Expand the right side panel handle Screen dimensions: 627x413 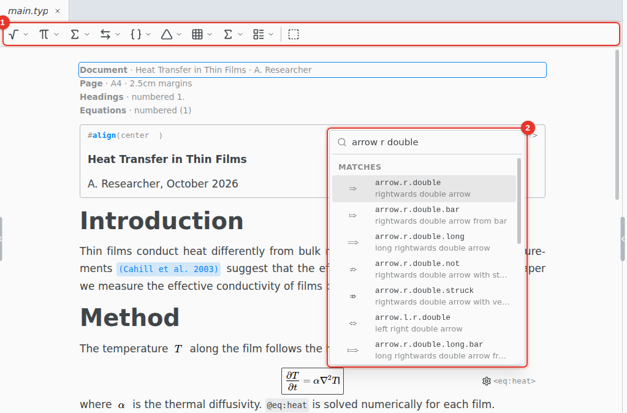[623, 239]
